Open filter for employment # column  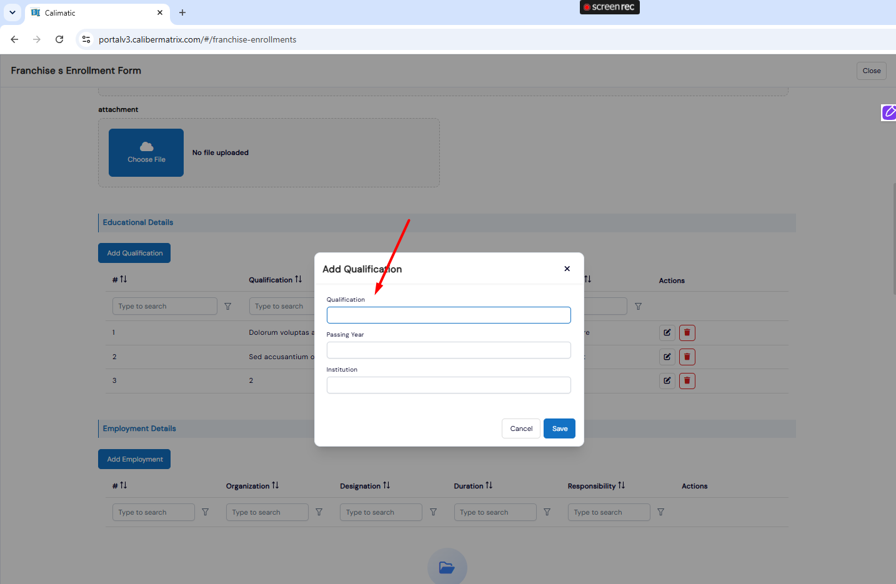pos(206,512)
